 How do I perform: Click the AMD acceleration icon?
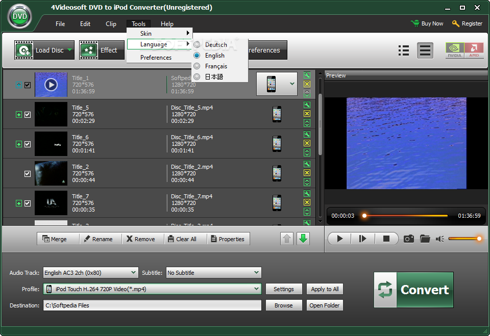[x=474, y=50]
